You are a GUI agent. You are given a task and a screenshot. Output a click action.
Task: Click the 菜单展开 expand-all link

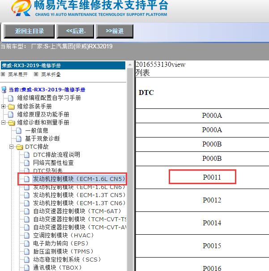(x=18, y=74)
